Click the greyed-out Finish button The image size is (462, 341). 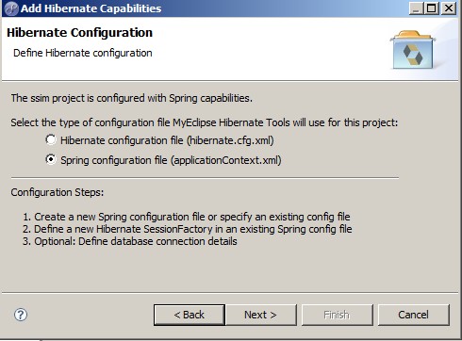tap(337, 315)
